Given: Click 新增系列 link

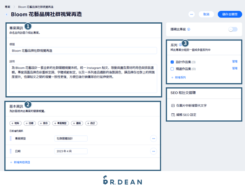Looking at the screenshot, I should tap(179, 78).
